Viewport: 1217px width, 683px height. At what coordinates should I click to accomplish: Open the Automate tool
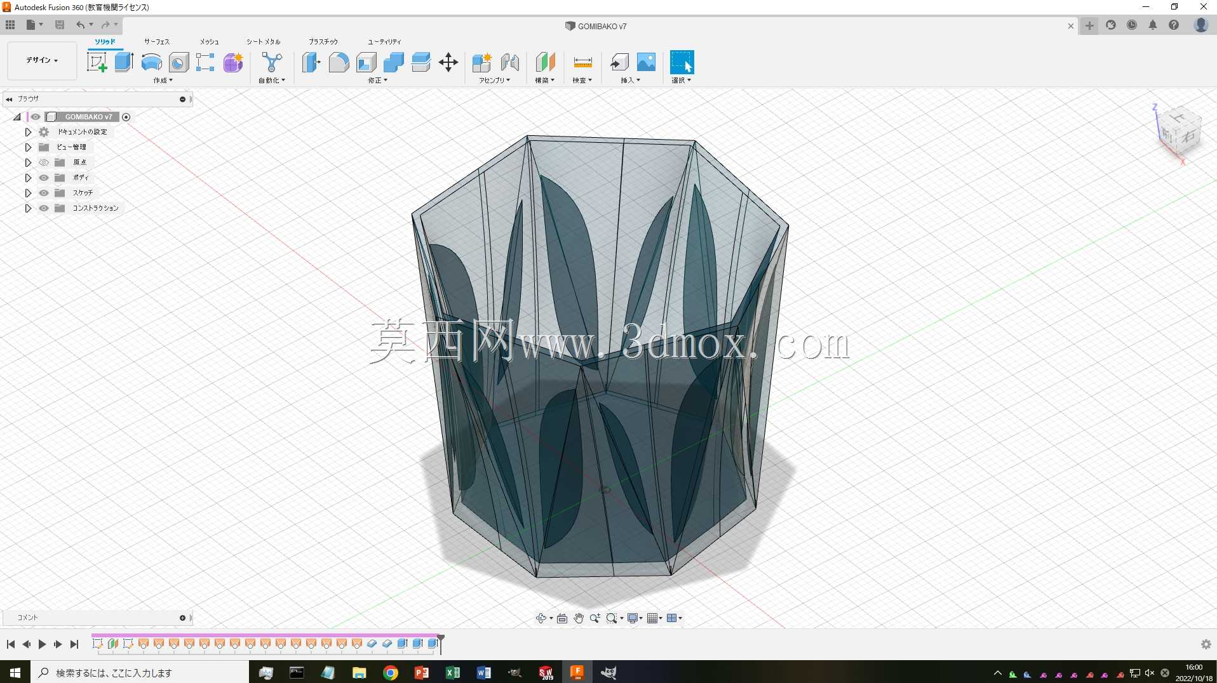point(272,62)
